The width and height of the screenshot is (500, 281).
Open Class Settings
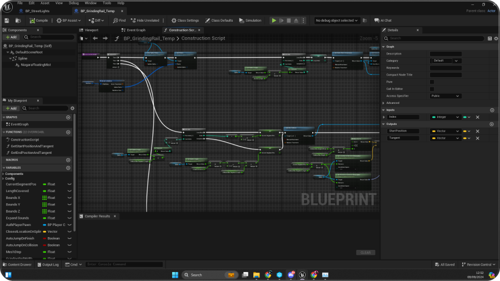click(185, 21)
